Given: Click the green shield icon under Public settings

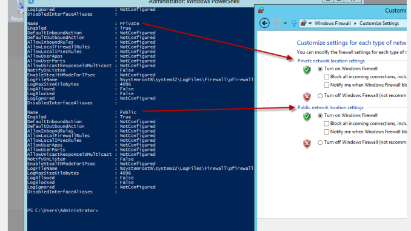Looking at the screenshot, I should [307, 116].
